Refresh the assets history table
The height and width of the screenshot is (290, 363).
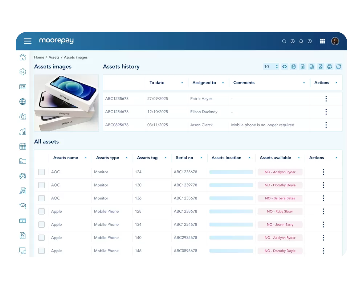tap(339, 67)
